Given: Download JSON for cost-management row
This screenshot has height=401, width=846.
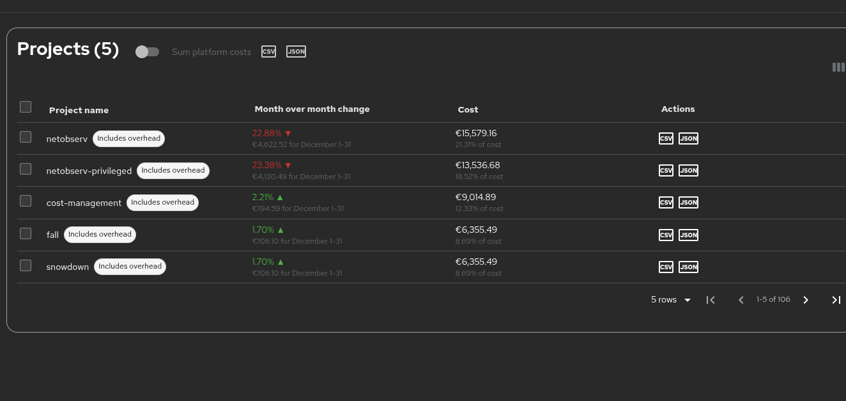Looking at the screenshot, I should 688,203.
